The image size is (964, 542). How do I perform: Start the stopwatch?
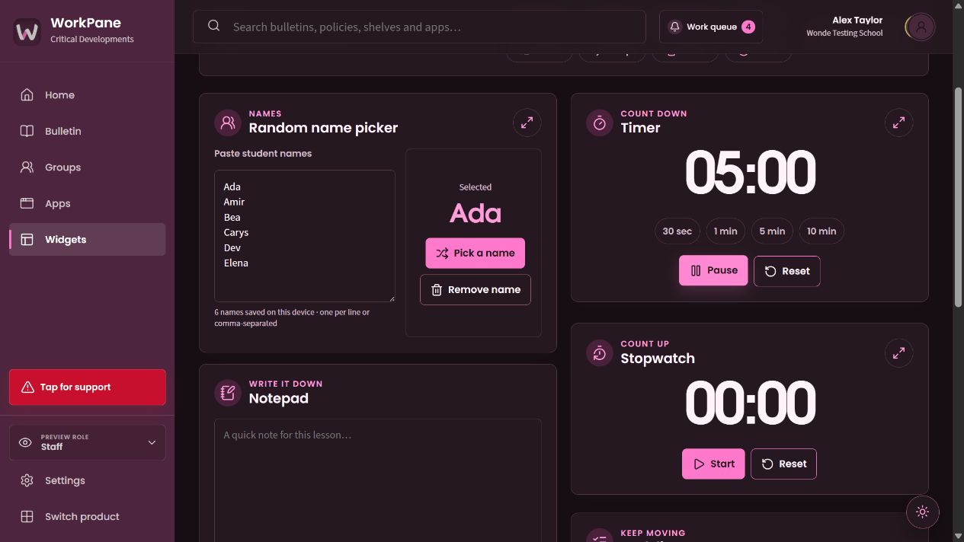tap(713, 464)
